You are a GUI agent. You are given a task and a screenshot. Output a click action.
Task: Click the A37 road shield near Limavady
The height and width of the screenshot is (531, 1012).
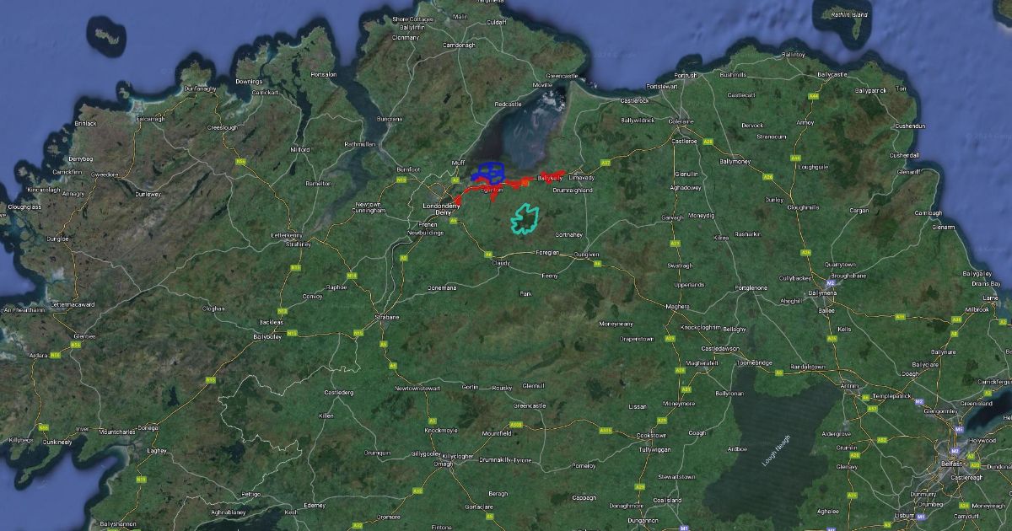pos(603,163)
